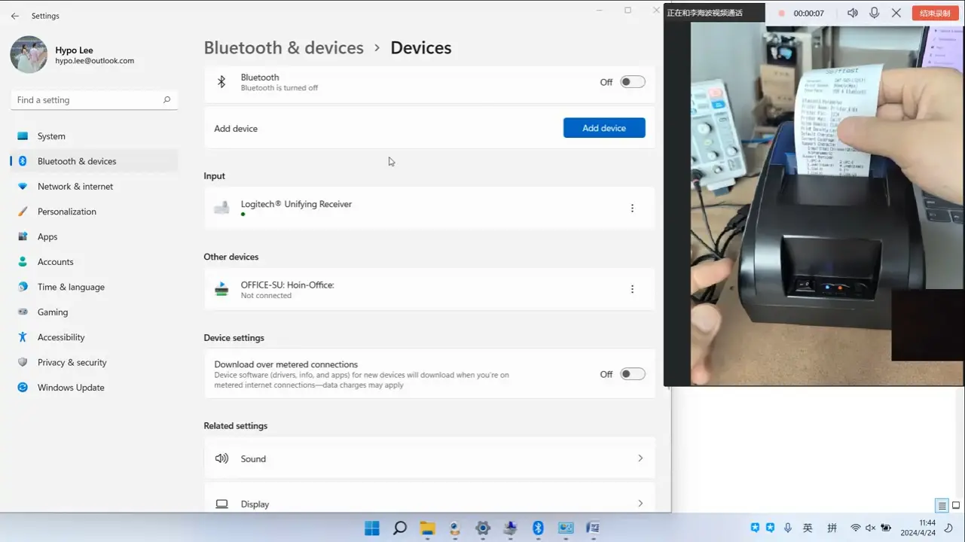This screenshot has height=542, width=965.
Task: Mute the microphone in the recording toolbar
Action: [874, 13]
